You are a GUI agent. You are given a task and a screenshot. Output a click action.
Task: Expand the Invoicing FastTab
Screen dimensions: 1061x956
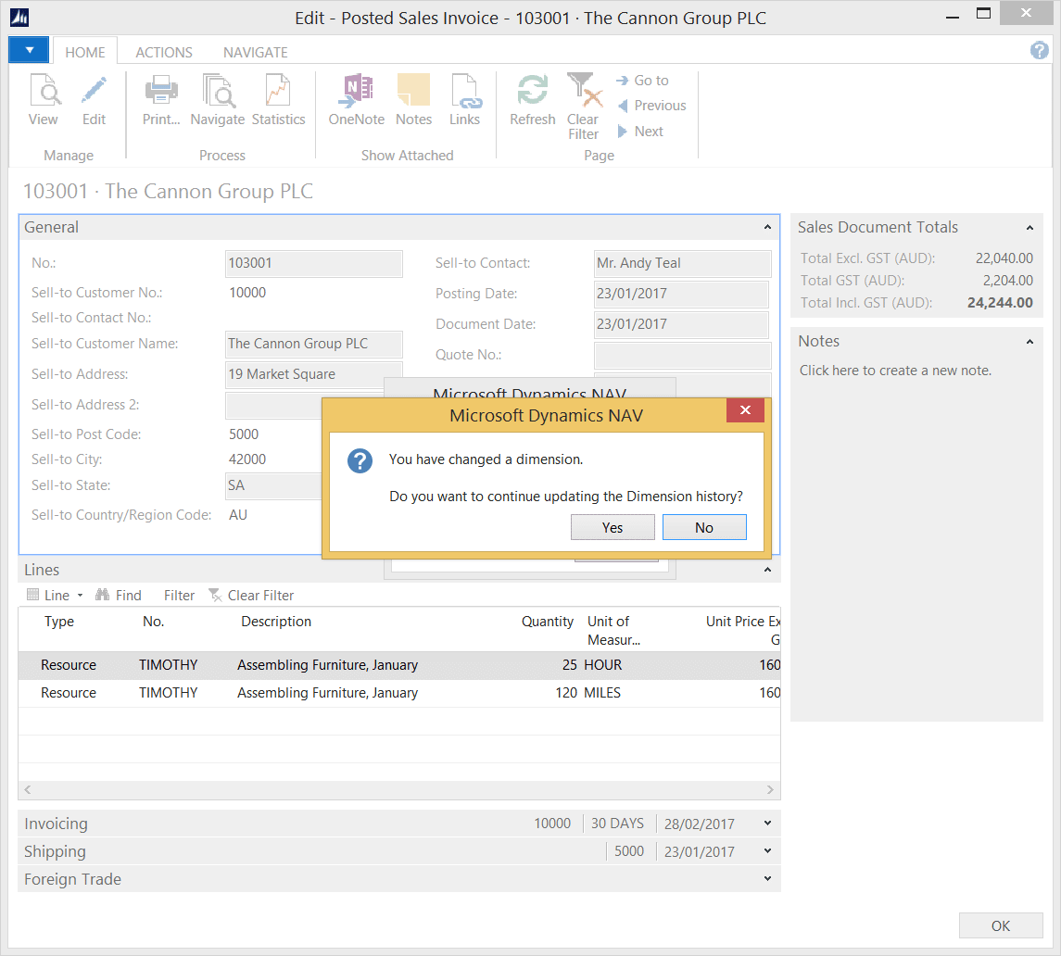click(x=767, y=824)
